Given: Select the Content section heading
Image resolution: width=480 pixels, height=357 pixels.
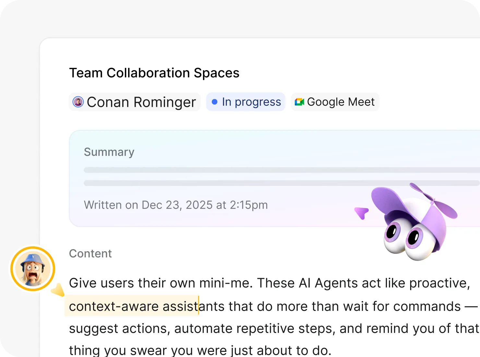Looking at the screenshot, I should click(x=90, y=253).
